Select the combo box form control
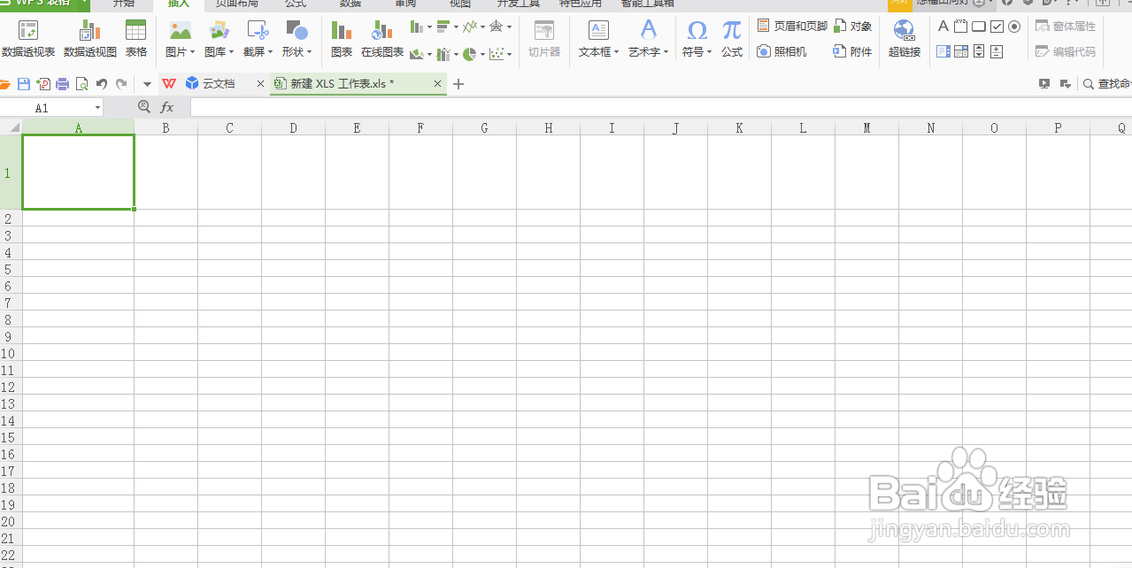This screenshot has height=568, width=1132. pyautogui.click(x=960, y=52)
